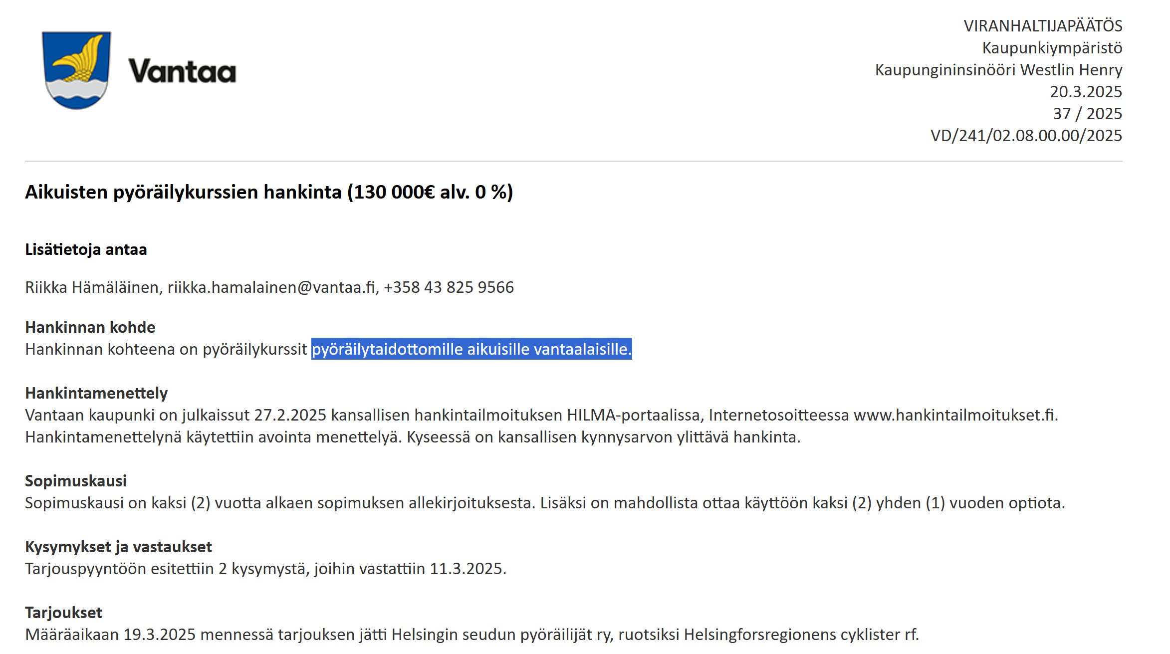Click the highlighted text pyöräilytaidottomille aikuisille vantaalaisille
The width and height of the screenshot is (1170, 654).
coord(471,349)
